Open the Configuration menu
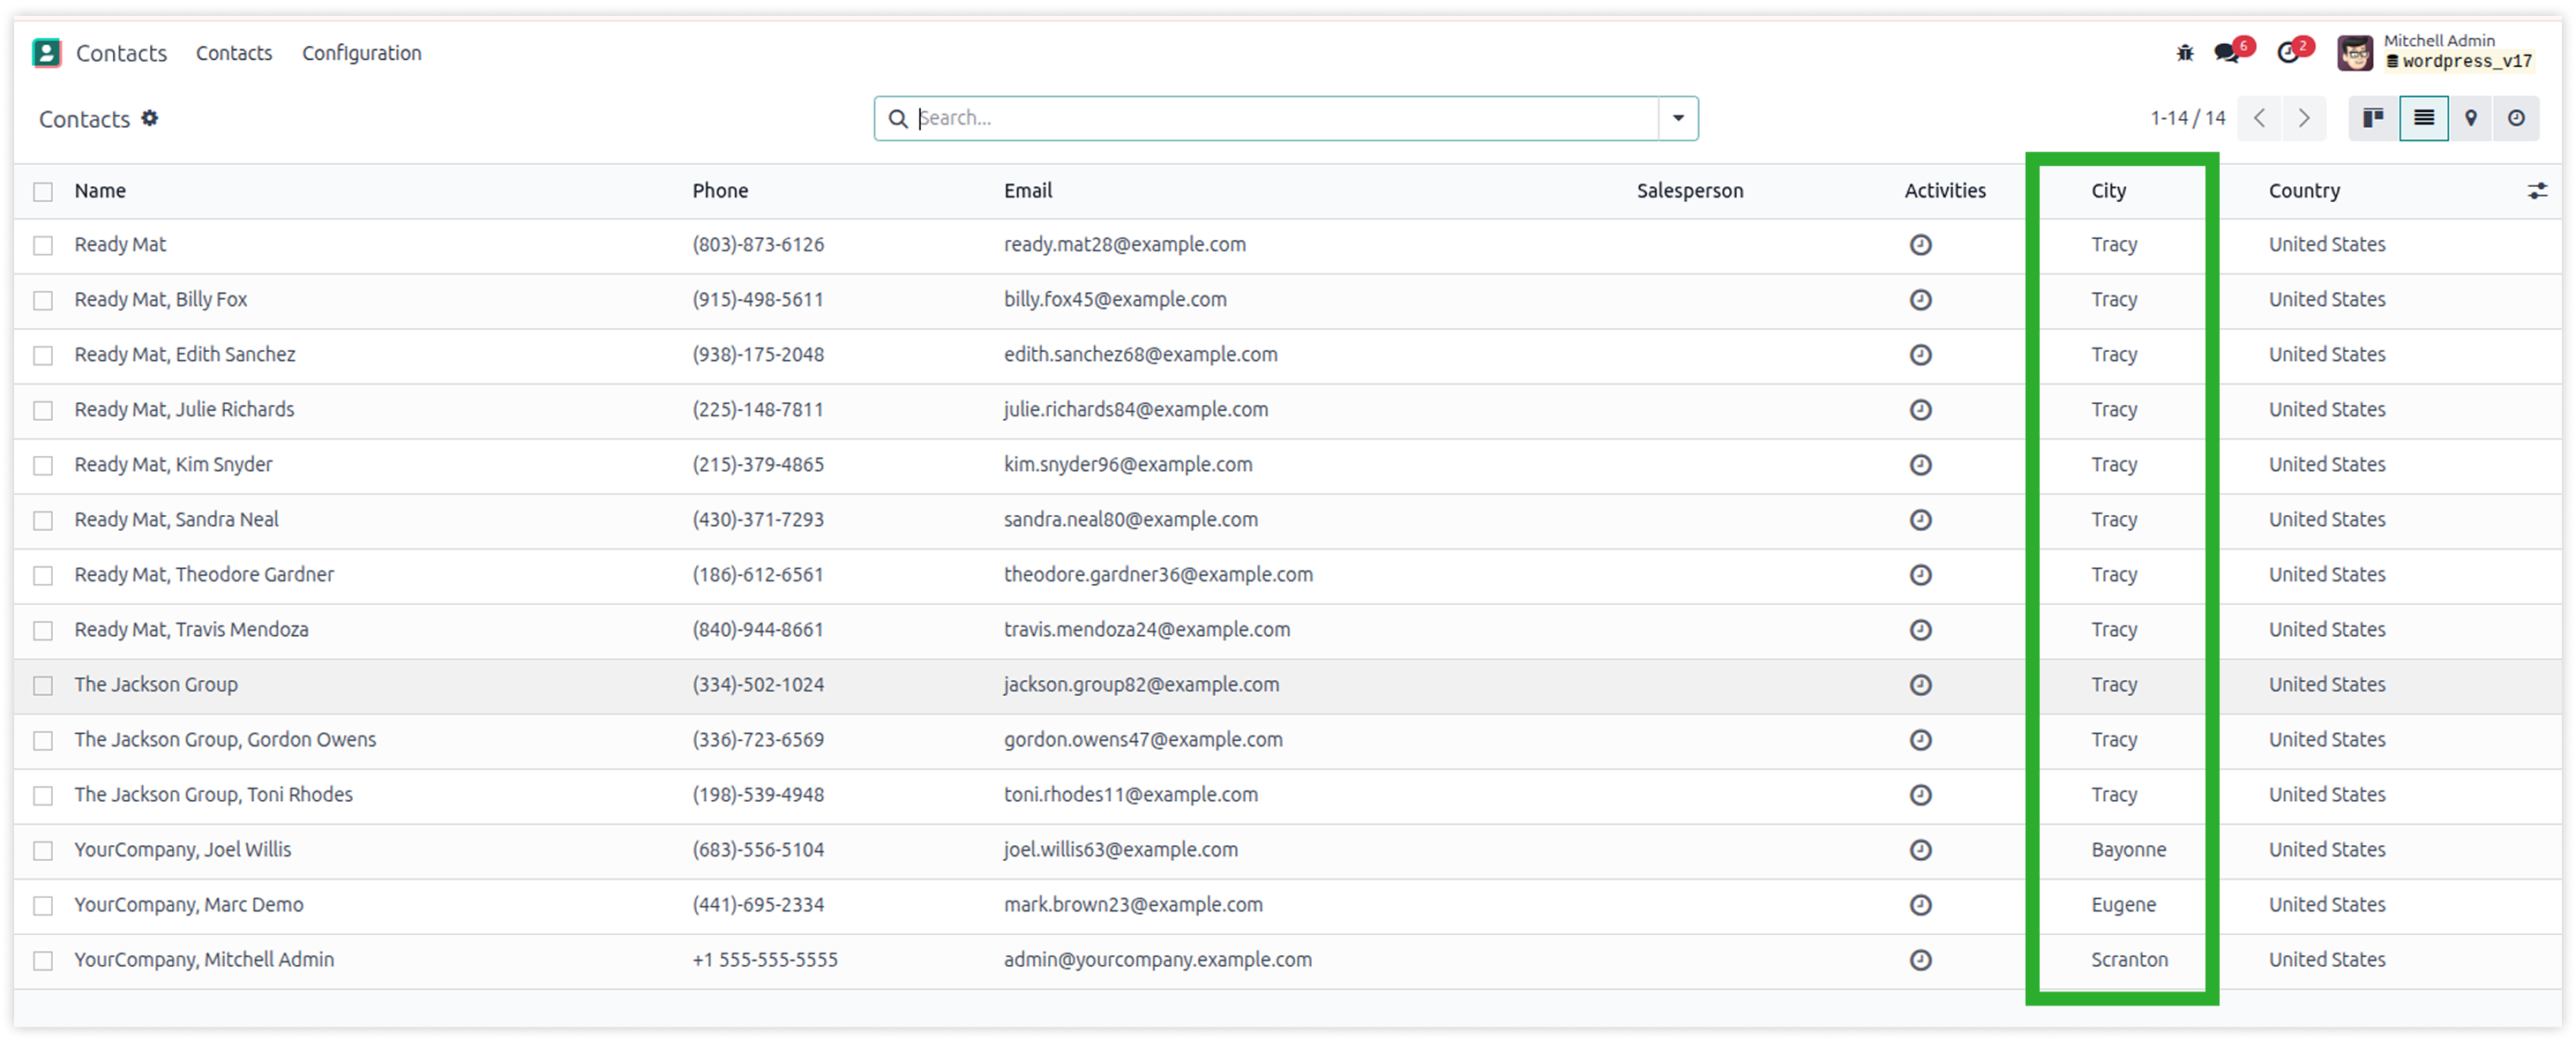This screenshot has height=1040, width=2576. (x=362, y=53)
